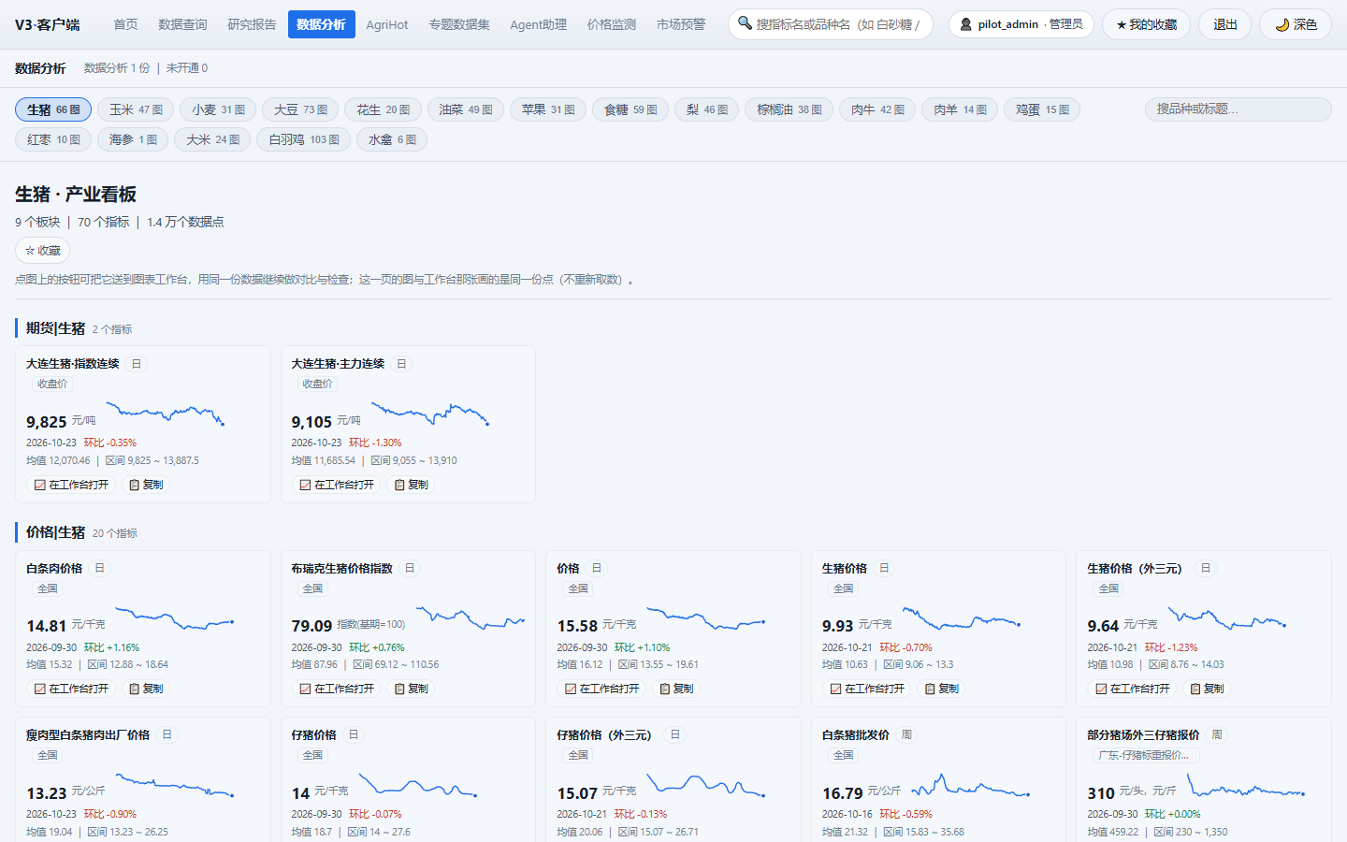This screenshot has width=1347, height=842.
Task: Open pilot_admin user account badge
Action: 1021,24
